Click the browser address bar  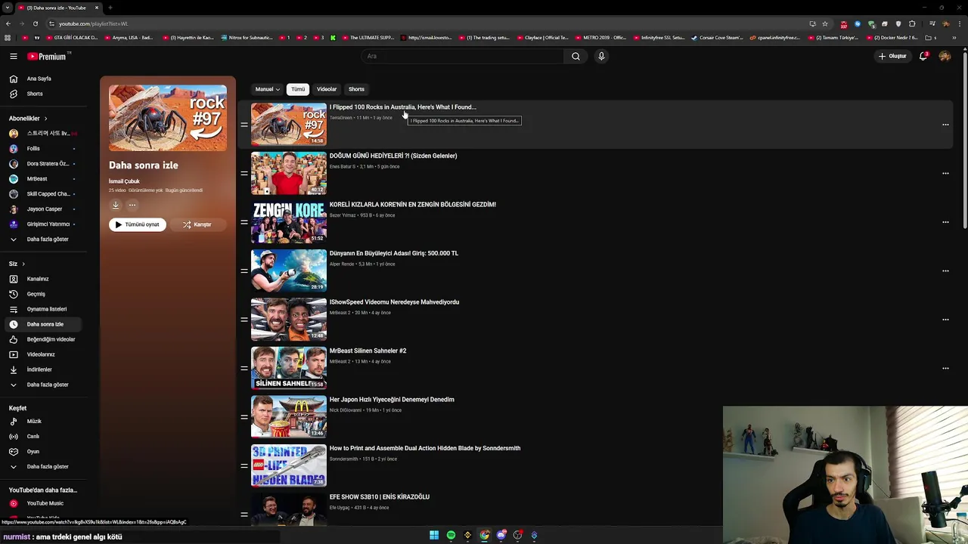423,23
